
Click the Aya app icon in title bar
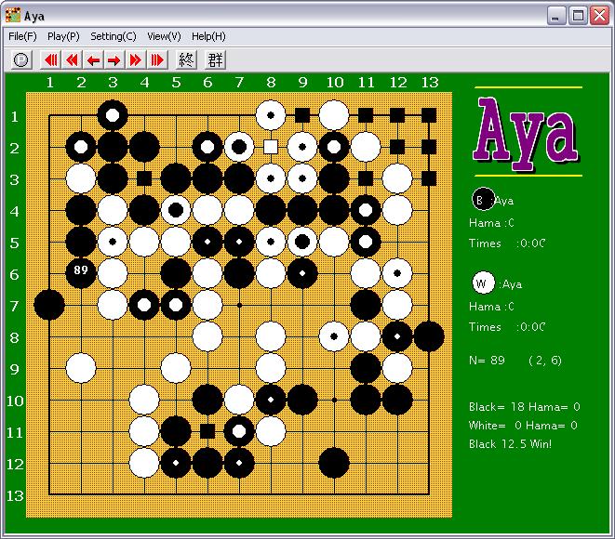(x=12, y=16)
